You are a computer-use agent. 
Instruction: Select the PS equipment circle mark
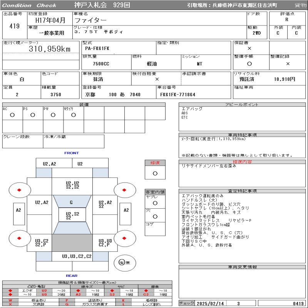click(33, 115)
